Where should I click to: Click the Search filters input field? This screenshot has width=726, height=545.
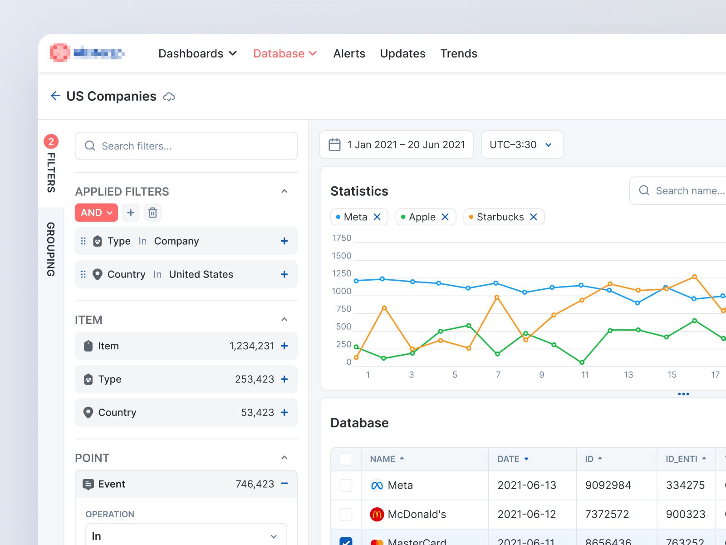[x=186, y=146]
